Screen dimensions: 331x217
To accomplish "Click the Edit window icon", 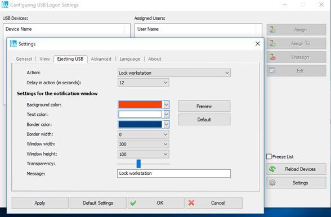I will pos(272,71).
